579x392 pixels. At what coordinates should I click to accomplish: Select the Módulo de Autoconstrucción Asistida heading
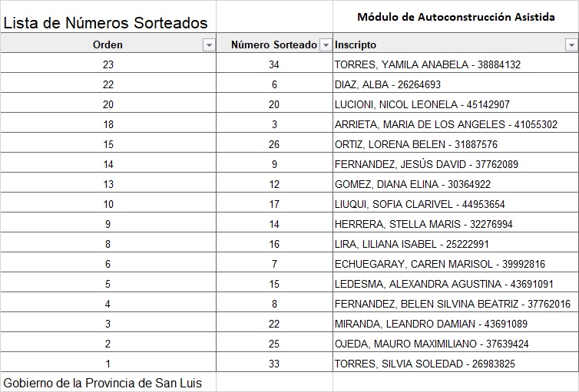(x=455, y=17)
